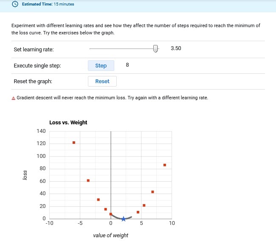The height and width of the screenshot is (247, 276).
Task: Click the 3.50 learning rate value
Action: tap(176, 48)
